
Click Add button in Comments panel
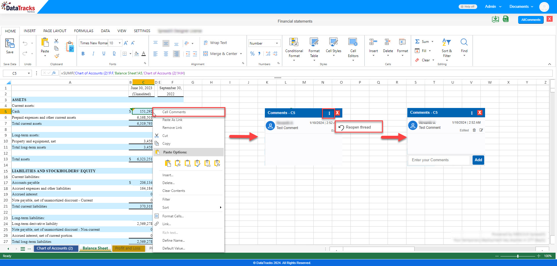(x=478, y=160)
